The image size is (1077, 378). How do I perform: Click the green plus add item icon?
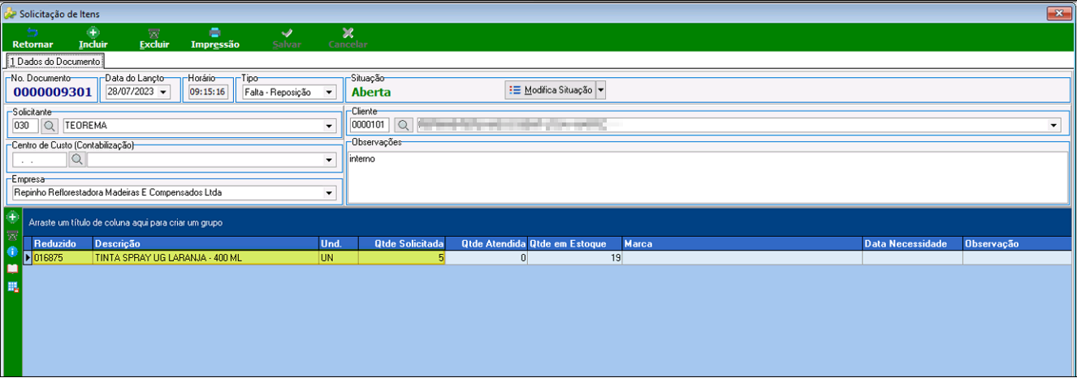[x=12, y=217]
